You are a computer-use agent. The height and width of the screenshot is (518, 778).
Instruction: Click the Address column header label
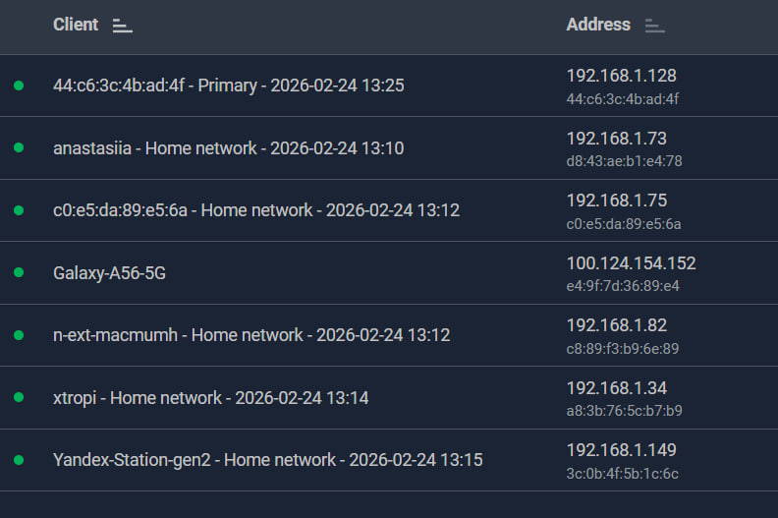coord(598,25)
